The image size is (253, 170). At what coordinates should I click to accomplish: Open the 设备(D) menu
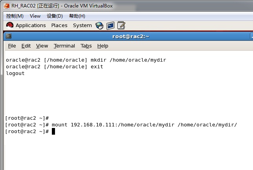tap(55, 16)
